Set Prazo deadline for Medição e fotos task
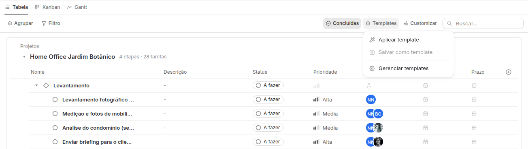This screenshot has width=528, height=149. 474,114
